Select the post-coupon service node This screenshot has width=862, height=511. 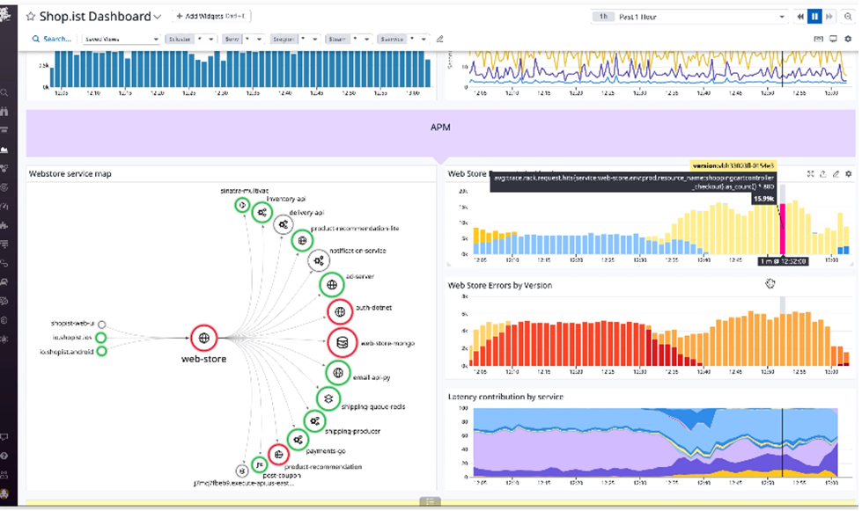click(259, 465)
